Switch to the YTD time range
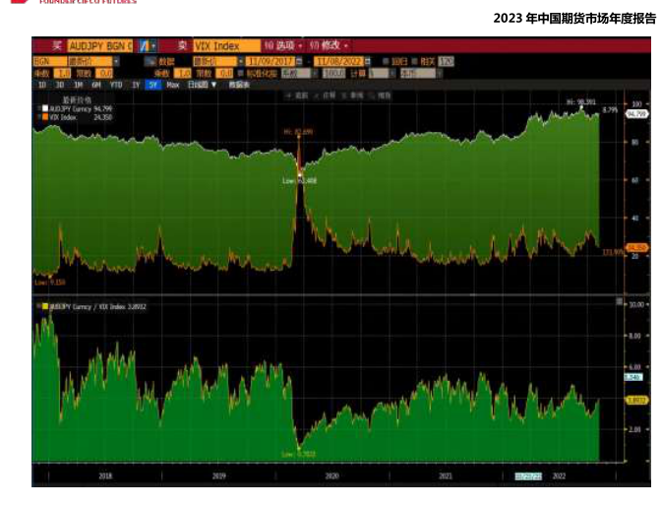 [116, 85]
